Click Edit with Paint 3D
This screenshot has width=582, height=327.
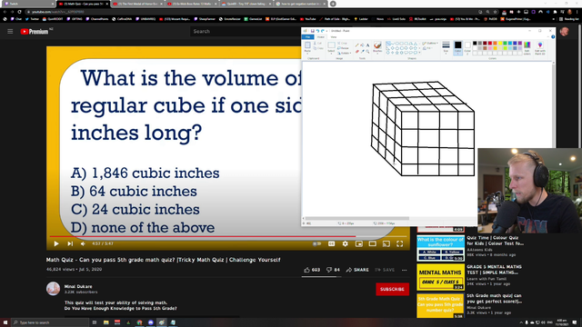click(x=539, y=48)
